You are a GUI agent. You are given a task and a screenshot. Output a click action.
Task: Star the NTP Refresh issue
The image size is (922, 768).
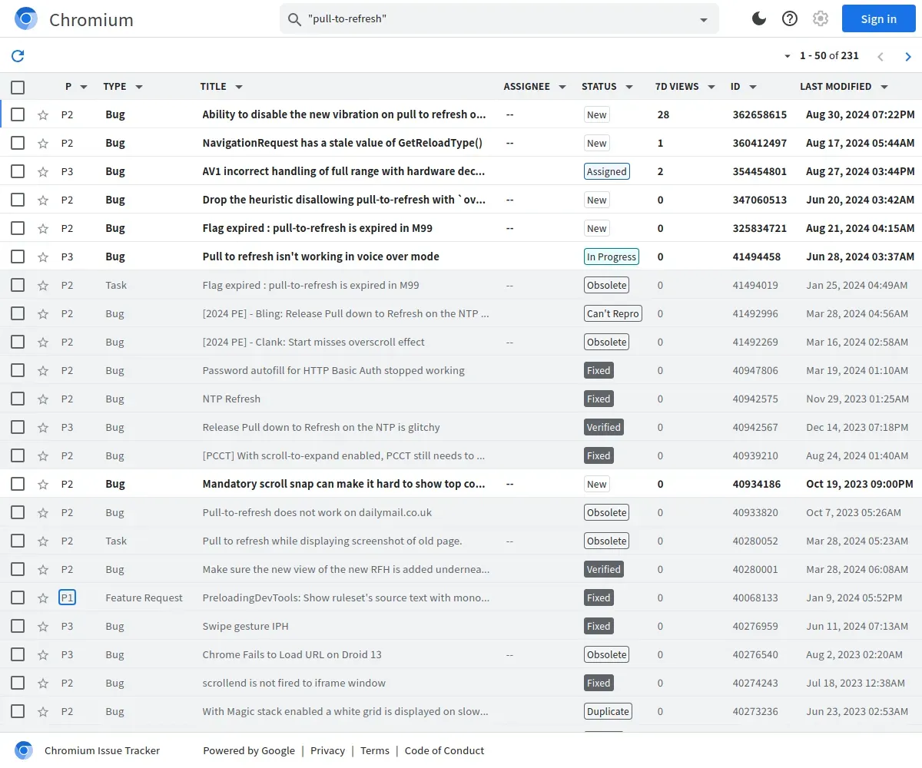(x=43, y=399)
